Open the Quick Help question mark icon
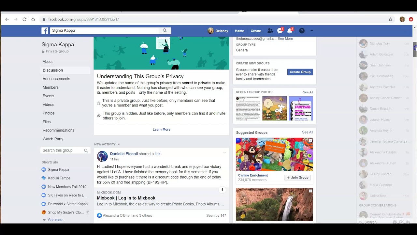 (x=302, y=31)
